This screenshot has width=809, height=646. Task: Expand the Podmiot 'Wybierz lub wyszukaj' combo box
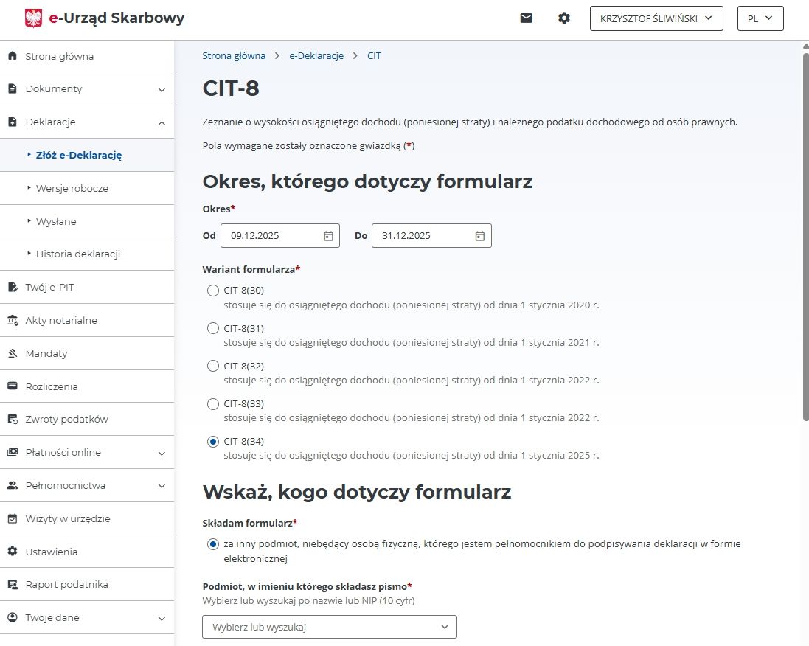click(x=330, y=627)
